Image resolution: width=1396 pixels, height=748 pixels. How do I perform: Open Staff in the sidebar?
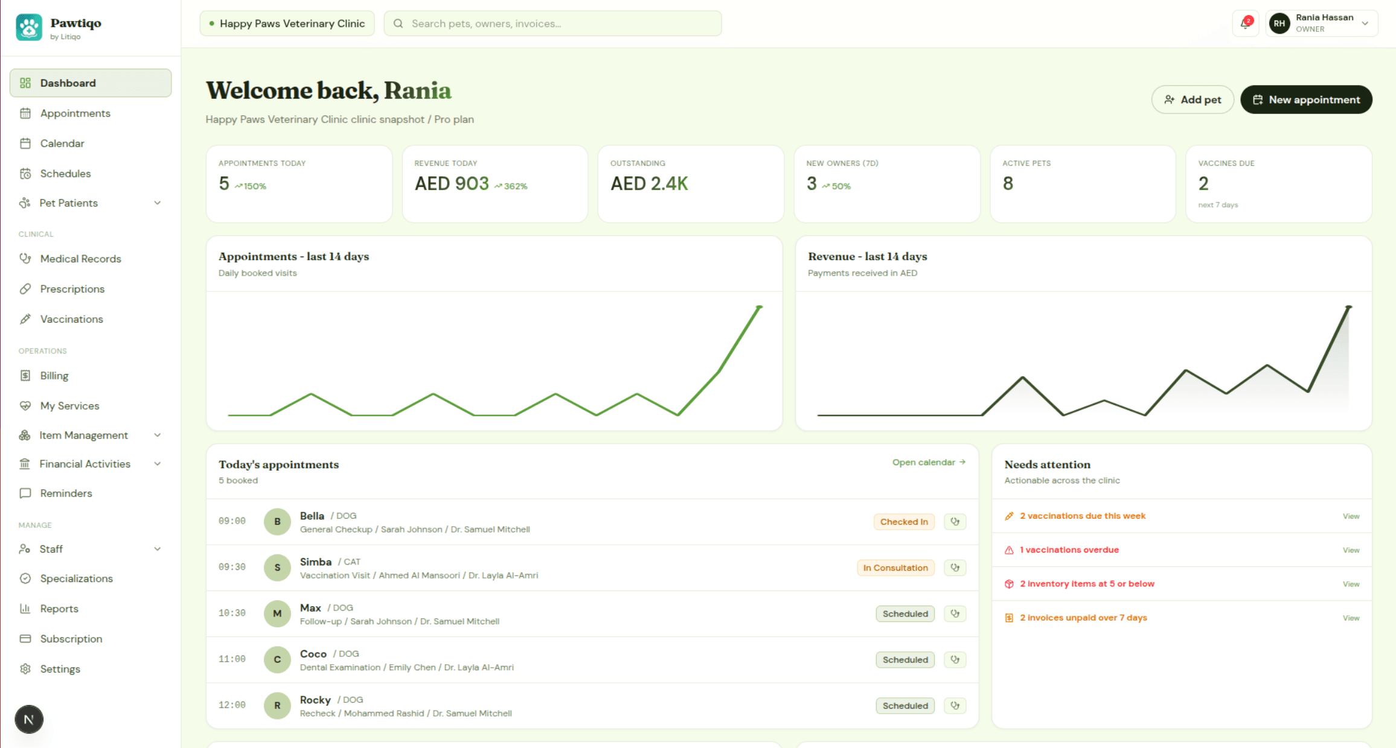(91, 549)
